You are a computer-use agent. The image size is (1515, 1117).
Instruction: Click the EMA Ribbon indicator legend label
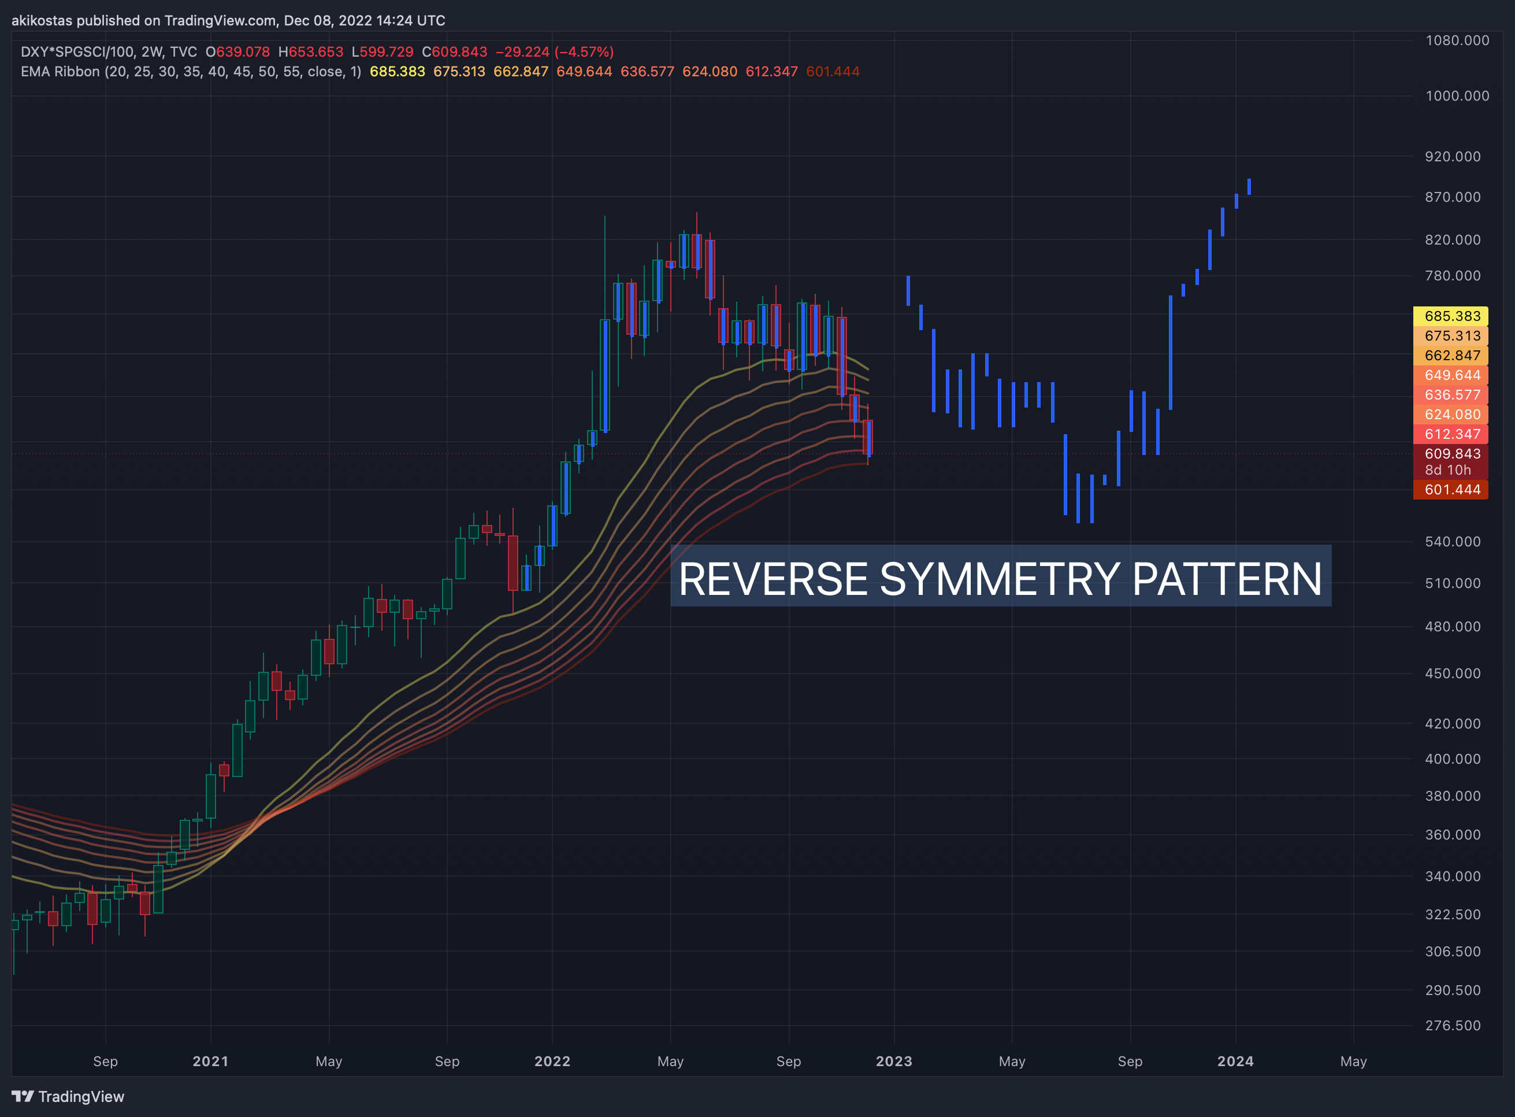(191, 72)
